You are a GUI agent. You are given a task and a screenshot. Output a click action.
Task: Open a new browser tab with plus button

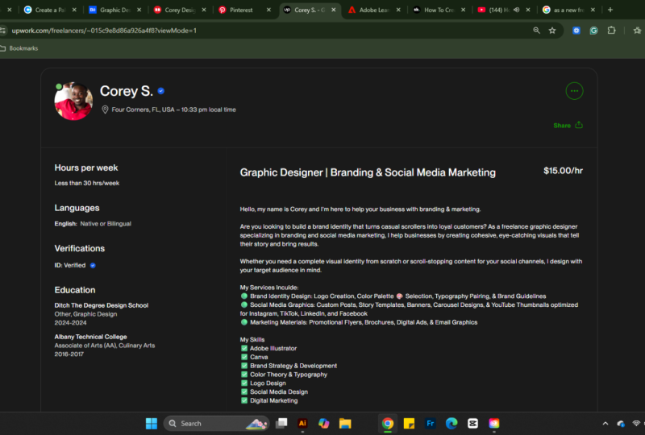click(x=610, y=10)
